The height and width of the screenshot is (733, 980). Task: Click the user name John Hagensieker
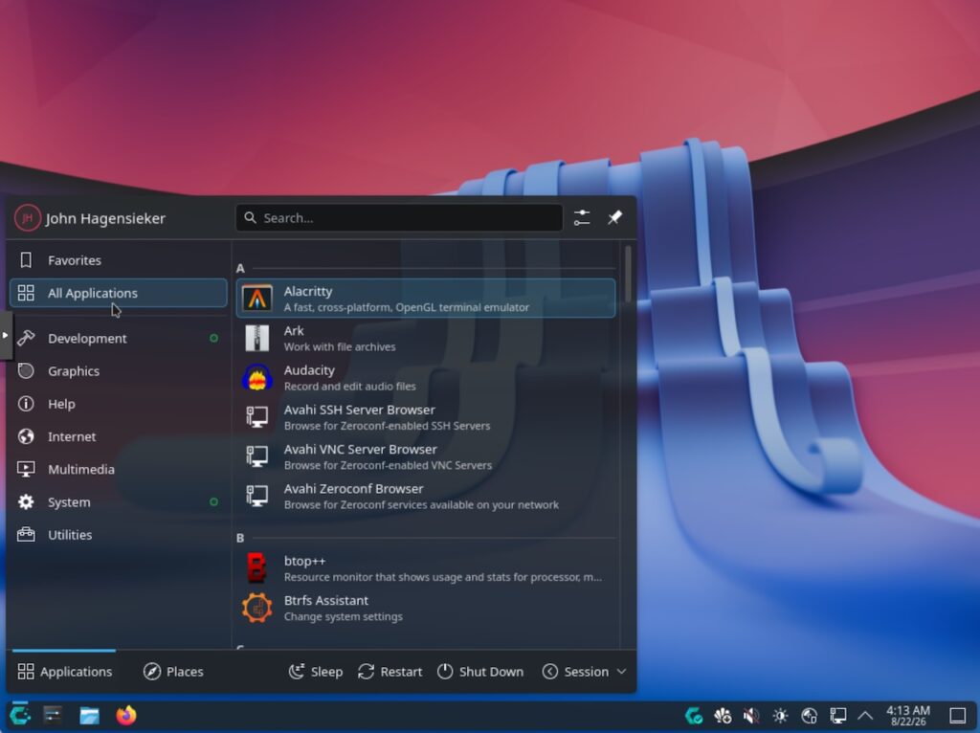click(x=105, y=218)
